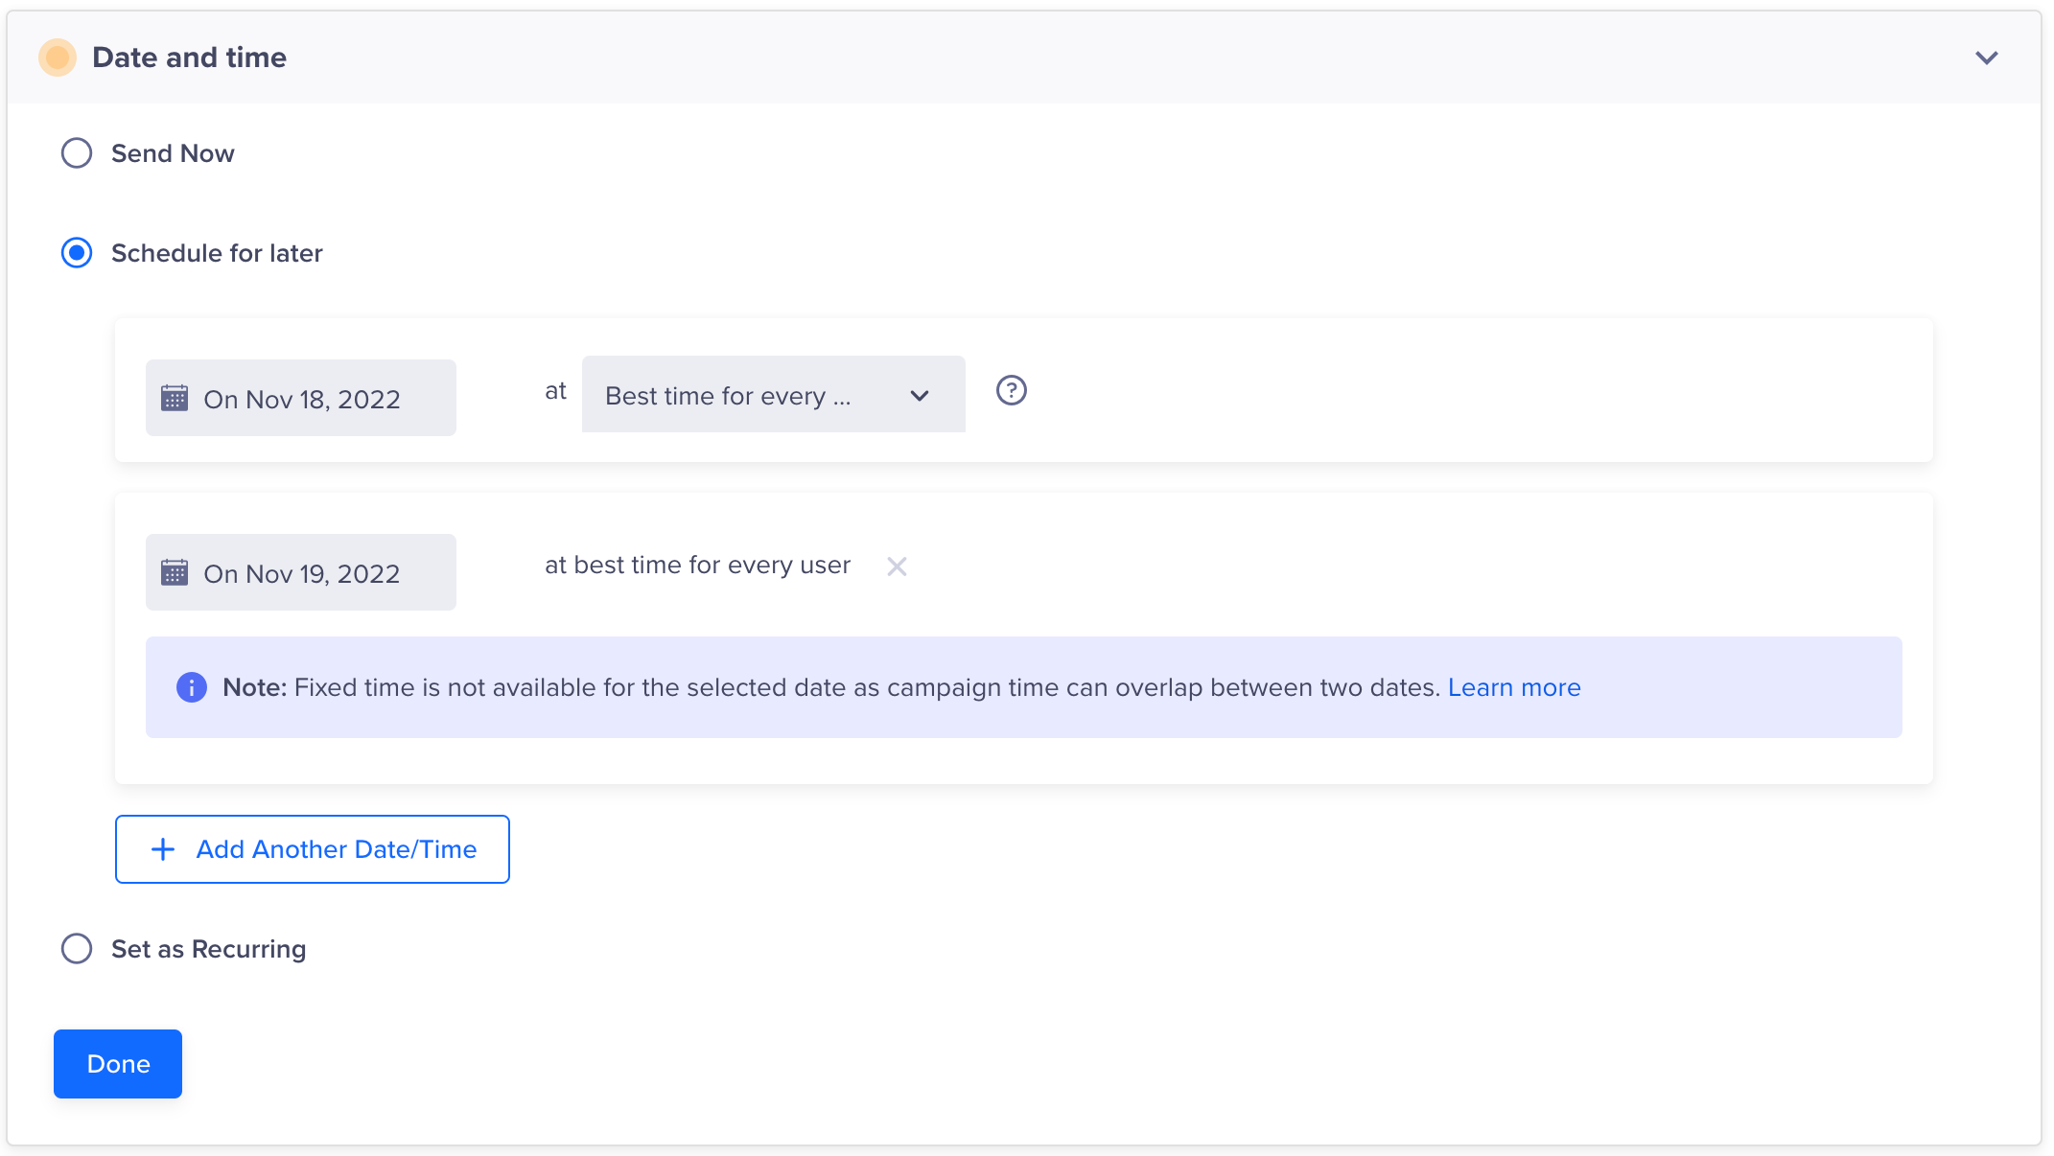Choose the Set as Recurring option
The height and width of the screenshot is (1156, 2054).
77,949
